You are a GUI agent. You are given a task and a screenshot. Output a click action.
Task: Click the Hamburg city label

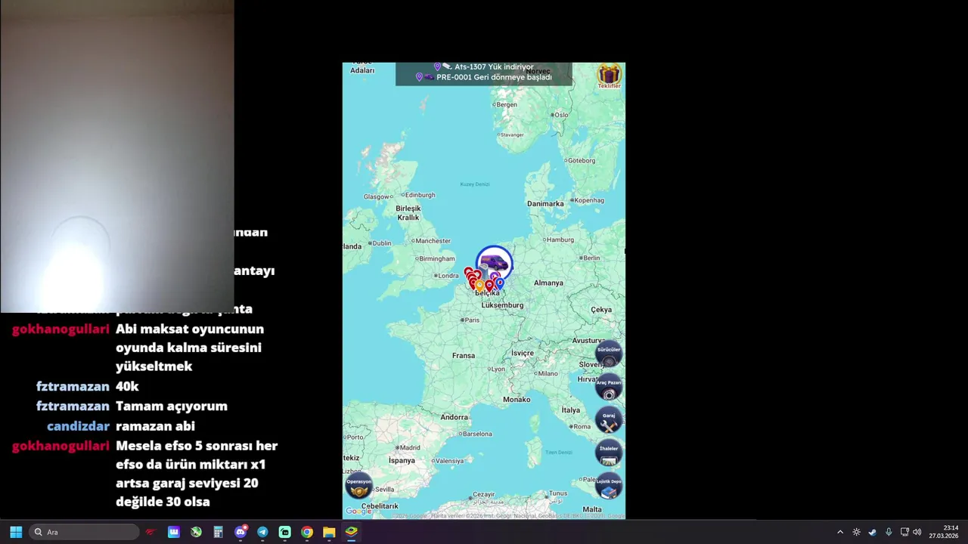[560, 240]
